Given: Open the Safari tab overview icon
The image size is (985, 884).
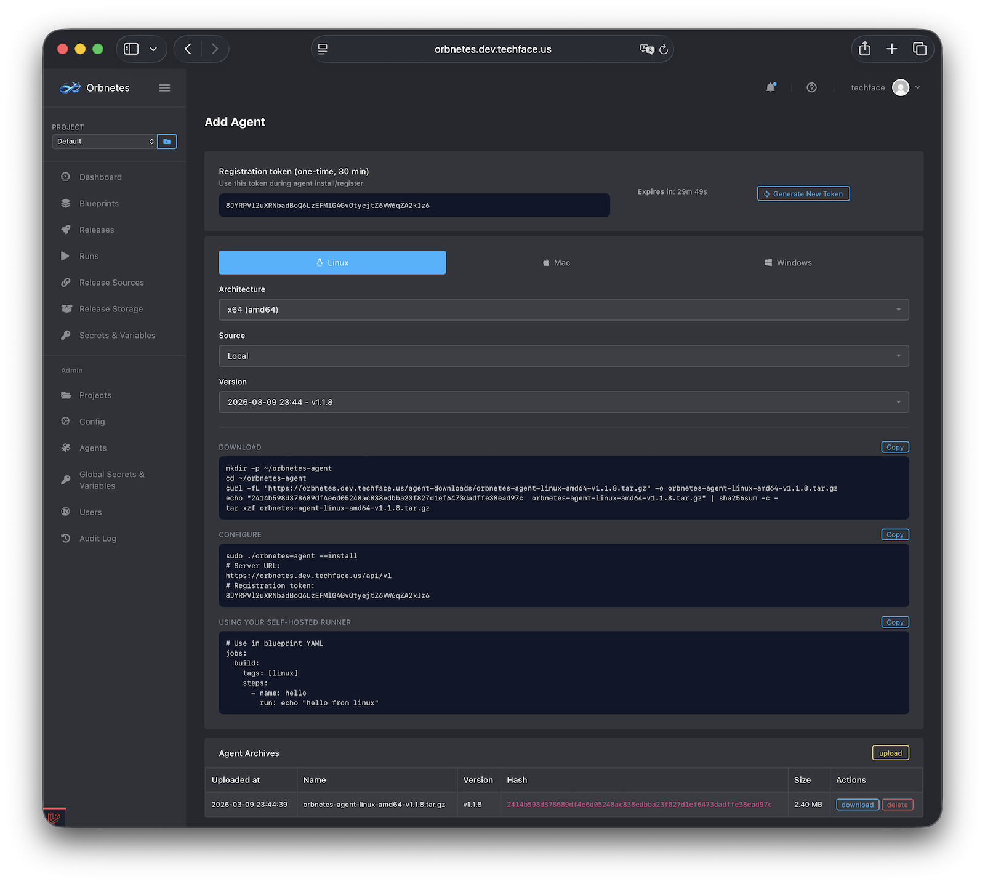Looking at the screenshot, I should (x=920, y=49).
